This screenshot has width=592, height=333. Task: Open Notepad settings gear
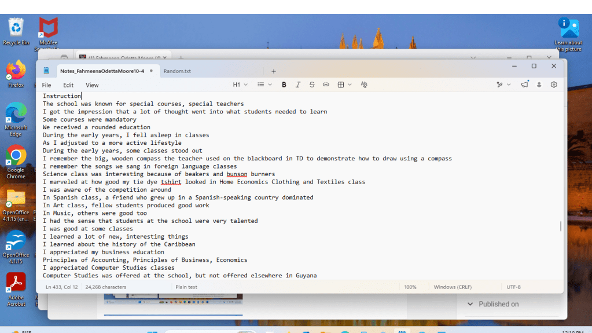(554, 85)
